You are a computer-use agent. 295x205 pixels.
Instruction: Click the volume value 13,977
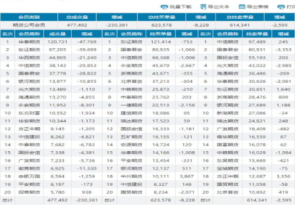click(x=58, y=81)
